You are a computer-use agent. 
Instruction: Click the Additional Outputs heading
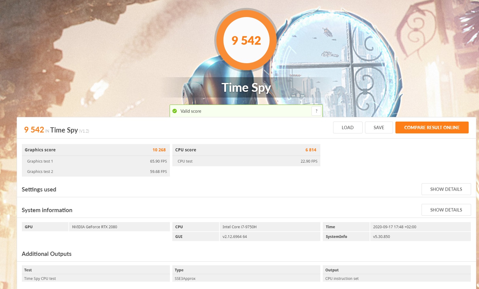coord(47,254)
